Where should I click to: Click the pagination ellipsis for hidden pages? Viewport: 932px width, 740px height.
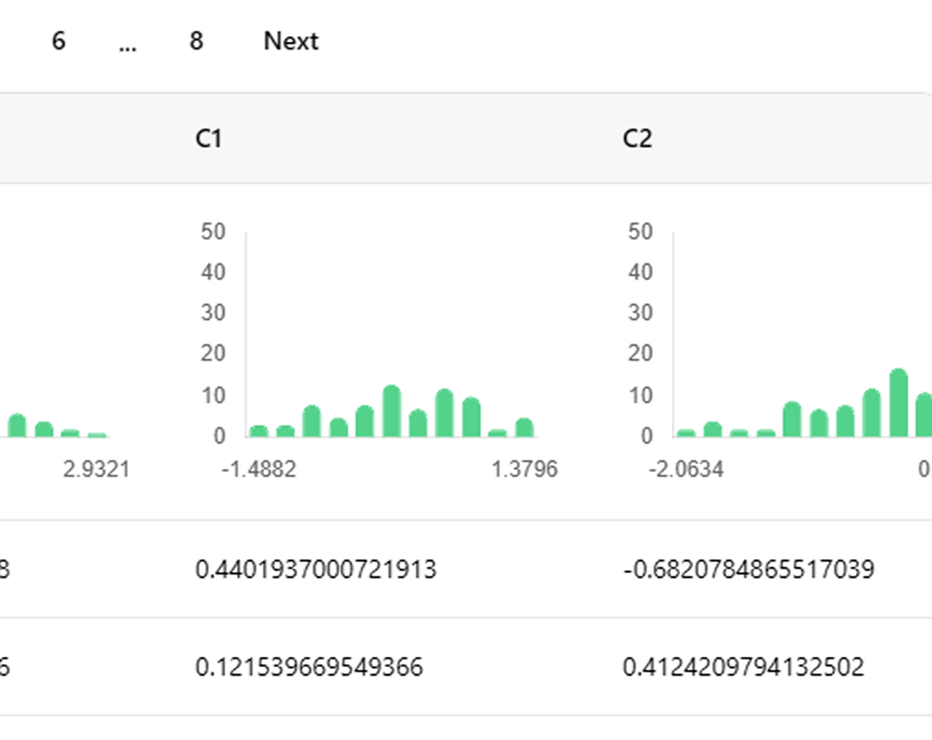click(127, 45)
